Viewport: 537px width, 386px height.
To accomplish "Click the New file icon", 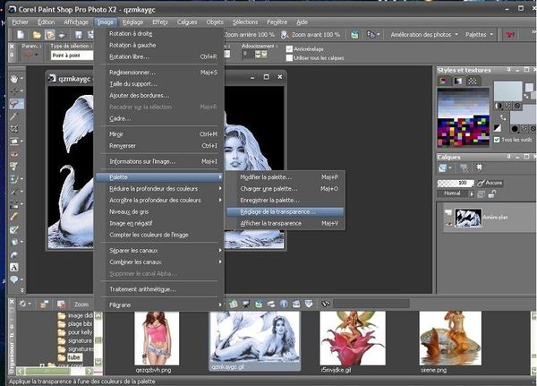I will (21, 35).
